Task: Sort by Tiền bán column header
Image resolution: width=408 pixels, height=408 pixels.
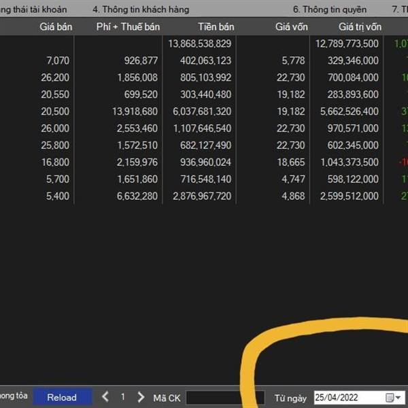Action: click(216, 27)
